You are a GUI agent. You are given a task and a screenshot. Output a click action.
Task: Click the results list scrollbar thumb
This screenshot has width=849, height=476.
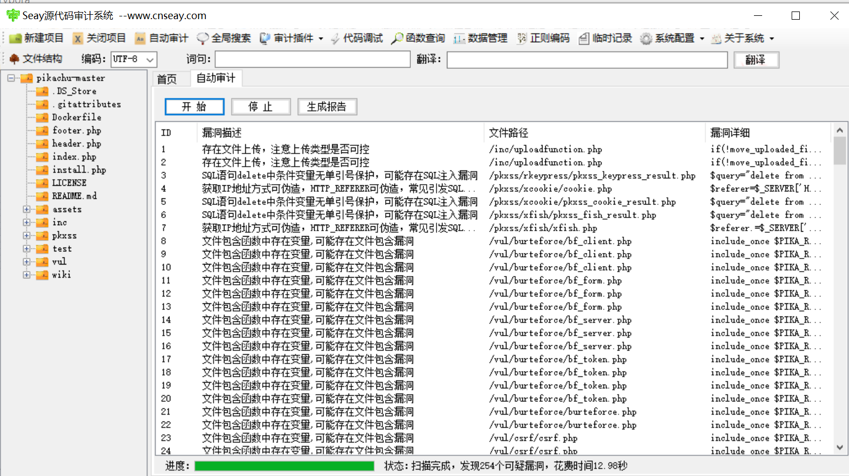coord(840,151)
